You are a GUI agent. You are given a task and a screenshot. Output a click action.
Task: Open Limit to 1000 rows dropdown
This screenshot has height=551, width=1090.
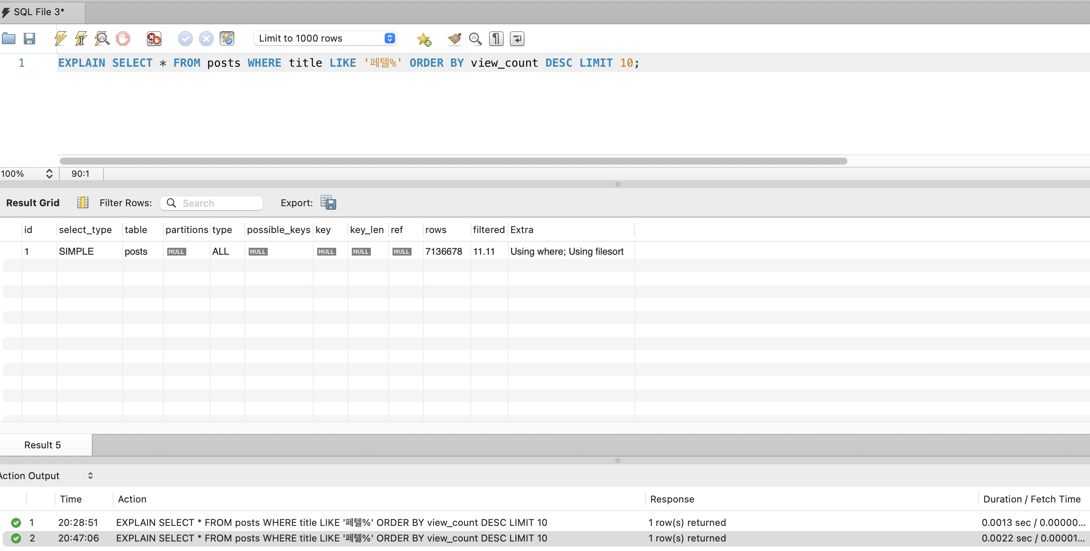pyautogui.click(x=325, y=38)
